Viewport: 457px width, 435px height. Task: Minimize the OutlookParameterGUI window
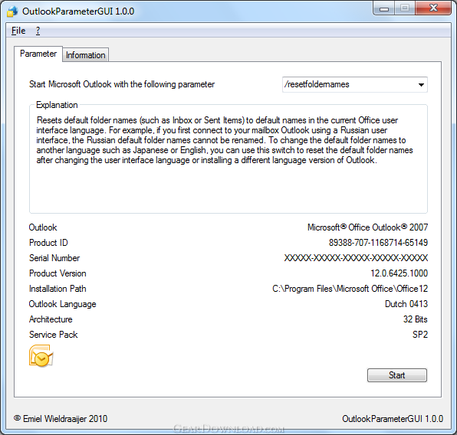384,8
